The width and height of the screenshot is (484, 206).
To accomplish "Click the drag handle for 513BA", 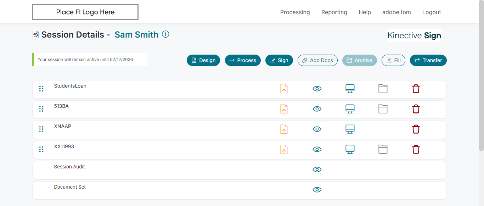I will tap(41, 109).
